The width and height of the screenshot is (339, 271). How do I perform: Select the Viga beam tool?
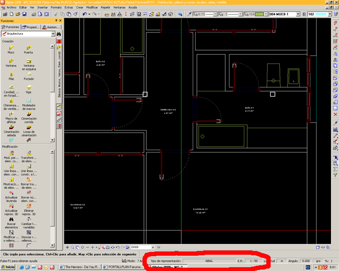[x=29, y=89]
